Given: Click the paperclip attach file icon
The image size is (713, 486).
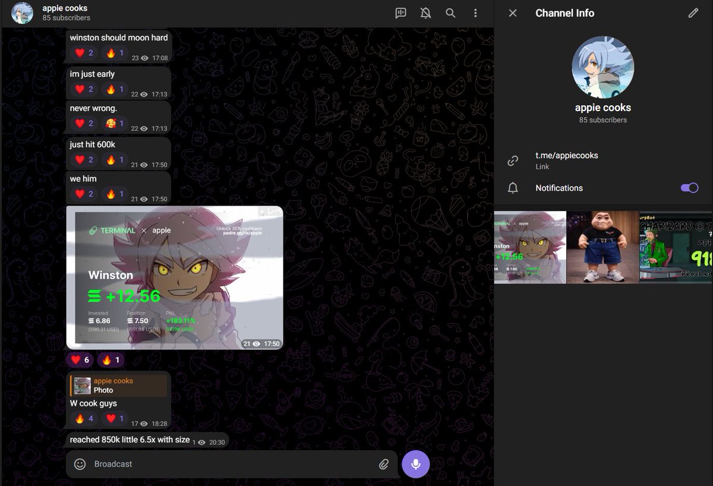Looking at the screenshot, I should click(384, 464).
